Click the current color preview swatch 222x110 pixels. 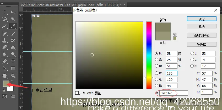[x=163, y=36]
